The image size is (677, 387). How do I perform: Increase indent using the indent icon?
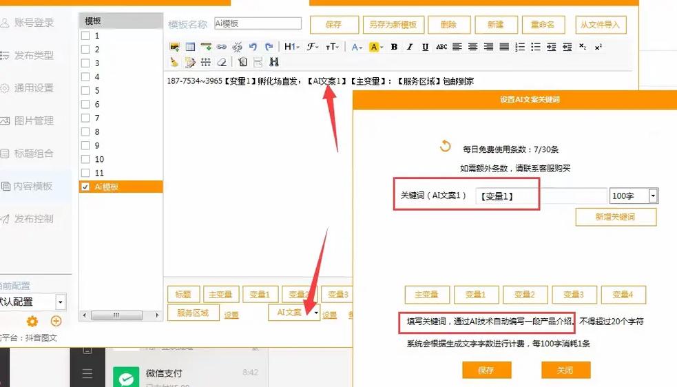[x=552, y=47]
